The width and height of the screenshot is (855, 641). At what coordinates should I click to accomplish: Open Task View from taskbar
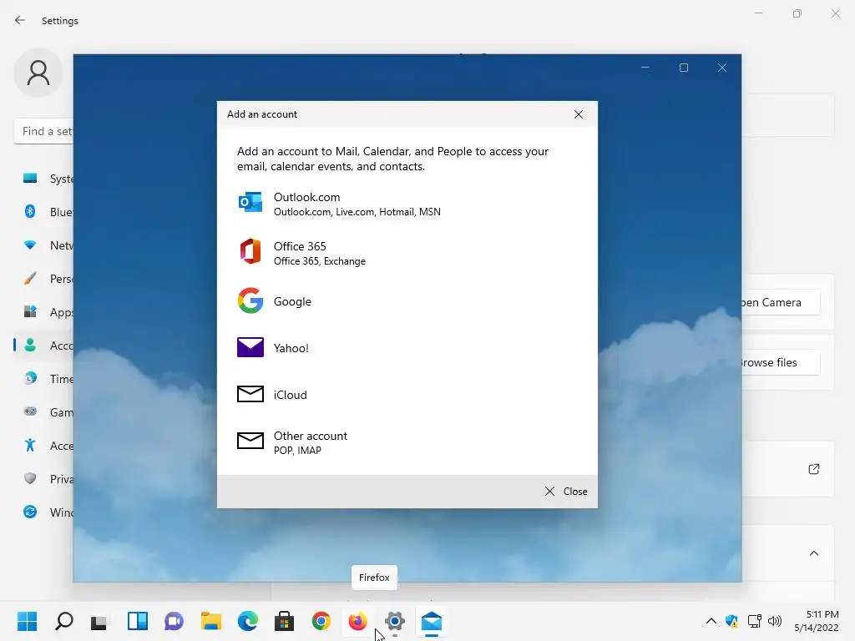tap(99, 621)
